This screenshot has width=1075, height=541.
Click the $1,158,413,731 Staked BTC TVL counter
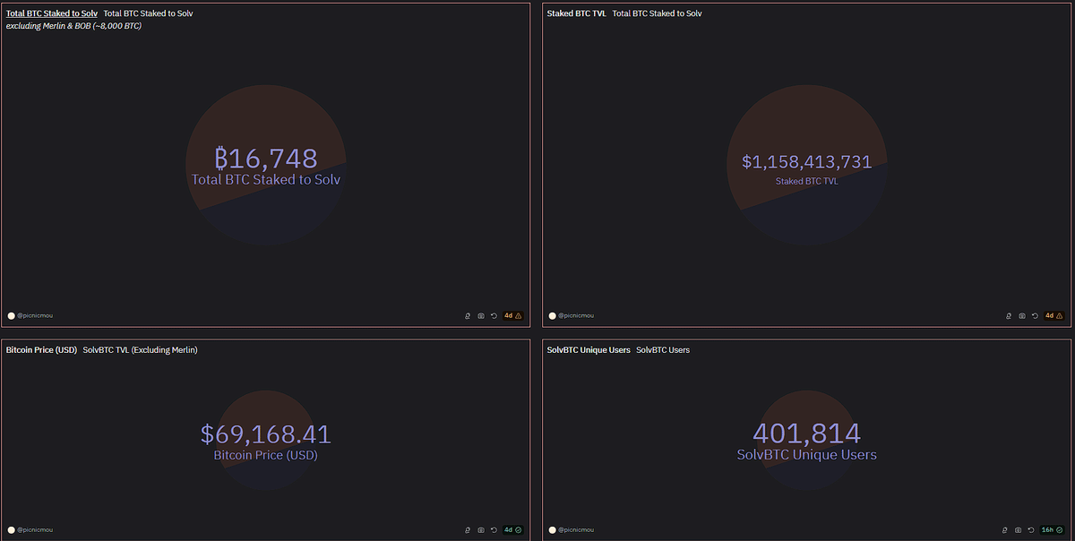(806, 162)
